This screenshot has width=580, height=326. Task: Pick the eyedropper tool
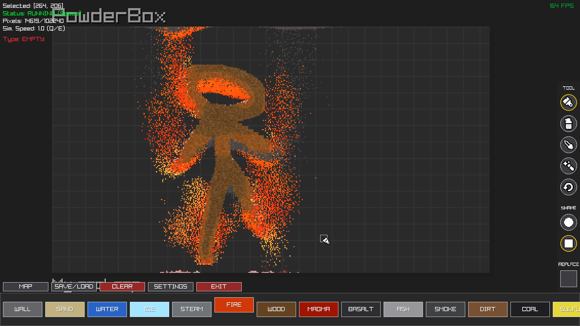(x=568, y=145)
